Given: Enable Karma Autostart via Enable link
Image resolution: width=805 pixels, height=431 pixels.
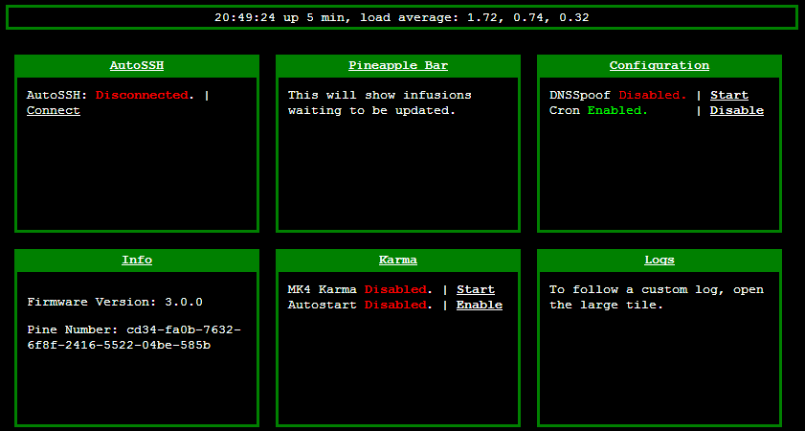Looking at the screenshot, I should (480, 305).
